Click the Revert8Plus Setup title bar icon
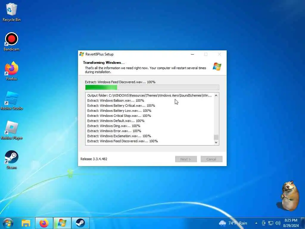 [x=82, y=54]
